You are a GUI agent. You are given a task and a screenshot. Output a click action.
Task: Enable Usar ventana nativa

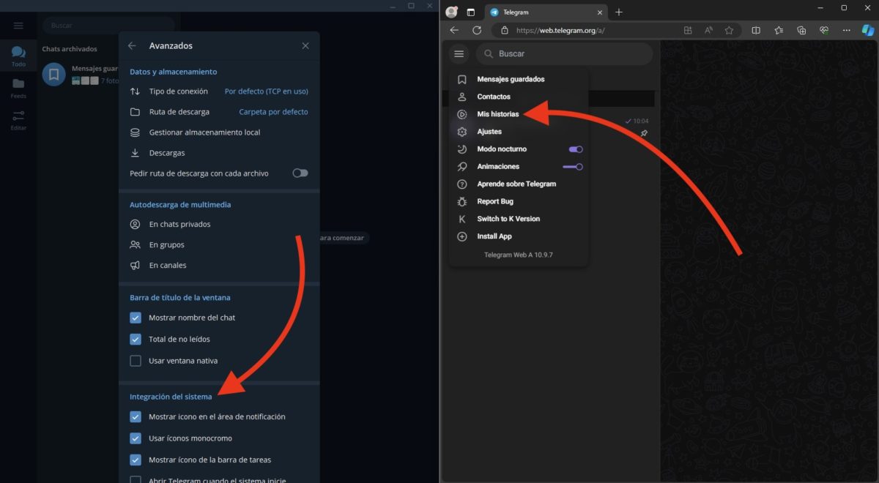pos(136,360)
